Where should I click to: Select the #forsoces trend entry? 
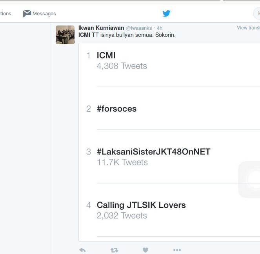(116, 109)
